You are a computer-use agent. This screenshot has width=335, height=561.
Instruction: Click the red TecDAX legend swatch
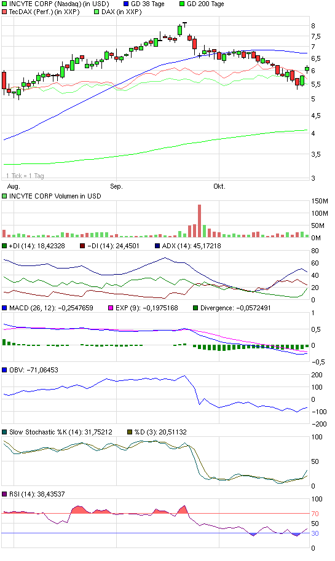pyautogui.click(x=4, y=12)
